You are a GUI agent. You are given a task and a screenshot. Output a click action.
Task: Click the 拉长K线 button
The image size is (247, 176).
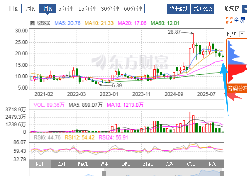tap(179, 9)
